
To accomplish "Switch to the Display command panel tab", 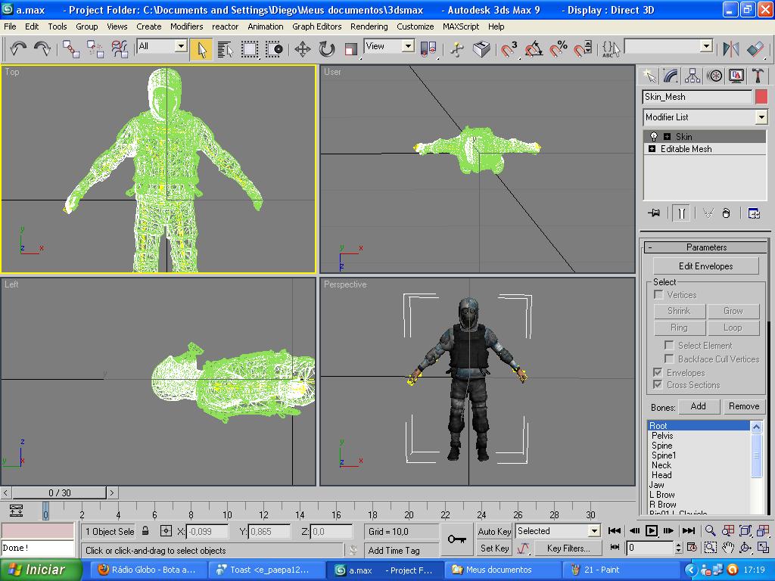I will pyautogui.click(x=736, y=76).
